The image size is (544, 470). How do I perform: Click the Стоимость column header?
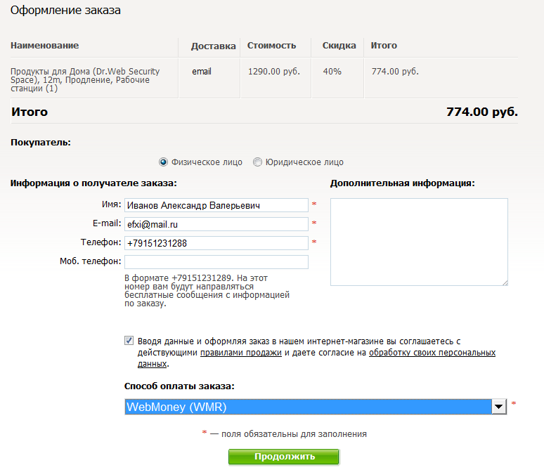click(271, 46)
